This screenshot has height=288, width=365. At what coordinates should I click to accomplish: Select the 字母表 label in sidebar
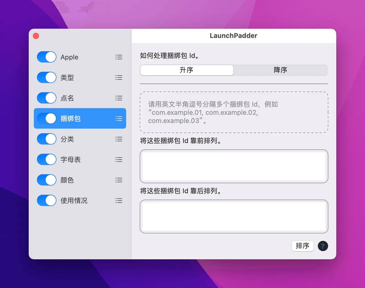pos(70,159)
